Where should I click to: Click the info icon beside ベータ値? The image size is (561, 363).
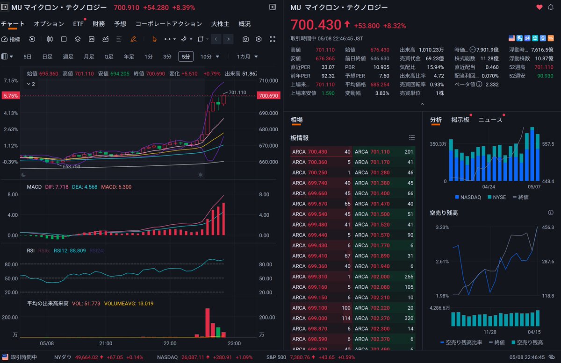(480, 85)
